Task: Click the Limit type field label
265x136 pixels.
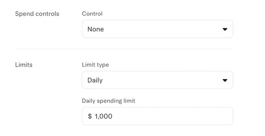Action: 95,65
